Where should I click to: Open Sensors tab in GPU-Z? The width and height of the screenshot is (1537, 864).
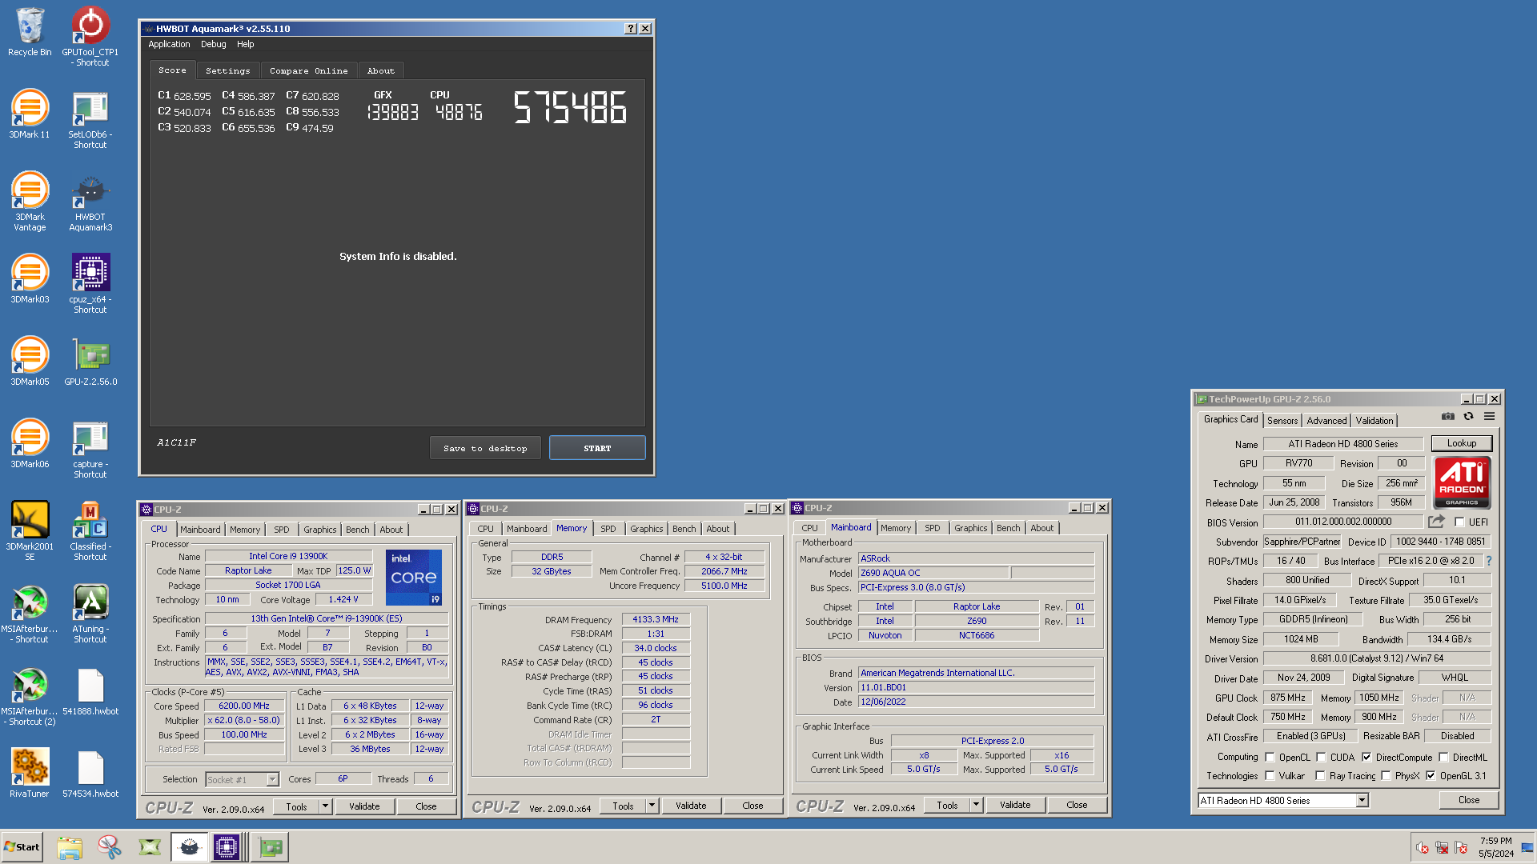(1282, 421)
